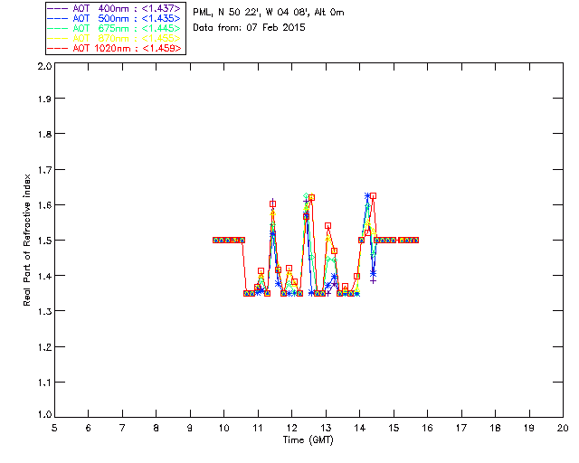Click the 6 label on the time axis
579x463 pixels.
[x=89, y=428]
